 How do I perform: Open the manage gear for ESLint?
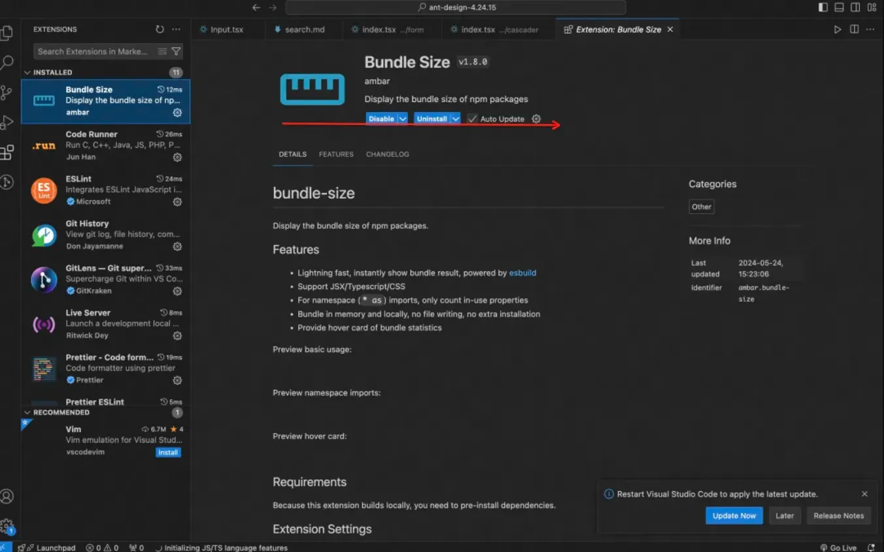click(177, 202)
